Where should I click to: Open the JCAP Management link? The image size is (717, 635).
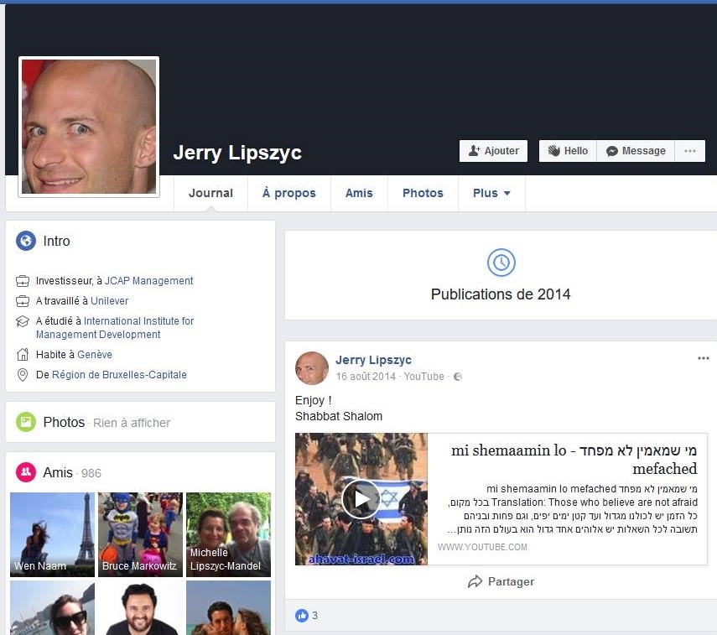148,281
